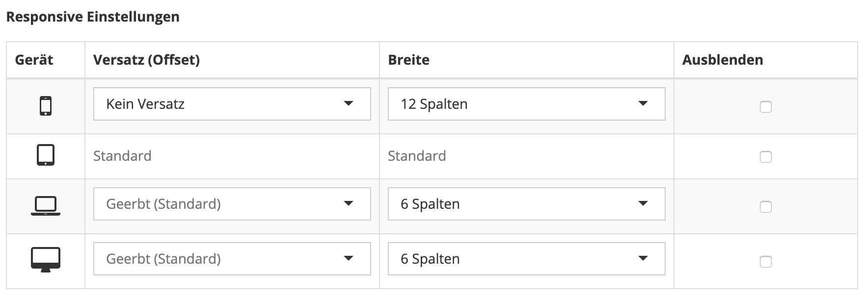
Task: Enable hide checkbox for smartphone row
Action: tap(765, 106)
